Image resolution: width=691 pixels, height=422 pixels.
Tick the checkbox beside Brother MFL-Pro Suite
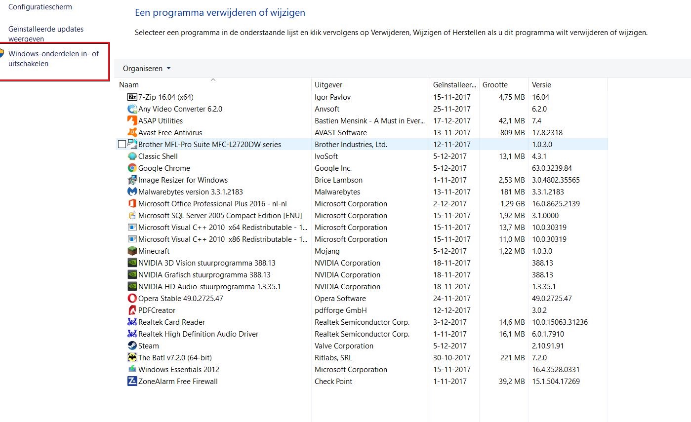[122, 145]
